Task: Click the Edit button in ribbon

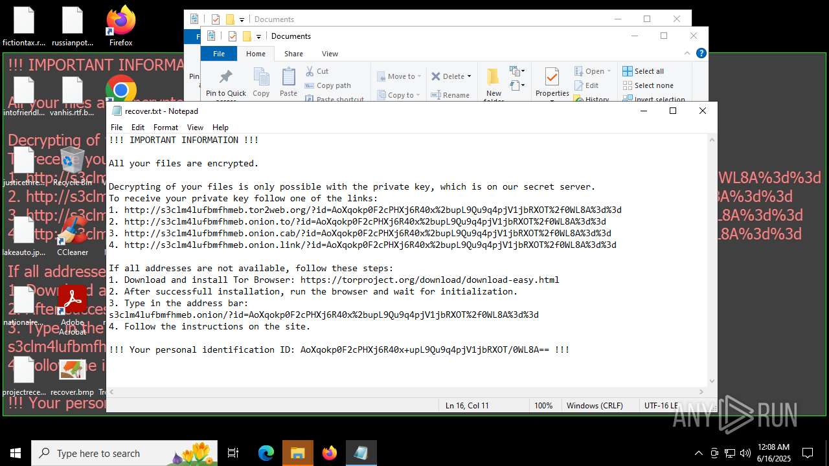Action: (586, 85)
